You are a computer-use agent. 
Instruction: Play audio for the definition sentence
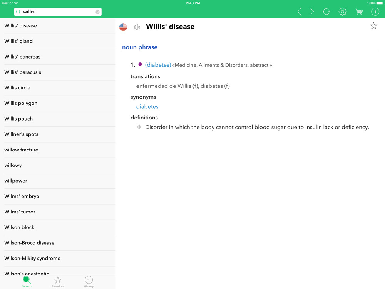pos(139,127)
